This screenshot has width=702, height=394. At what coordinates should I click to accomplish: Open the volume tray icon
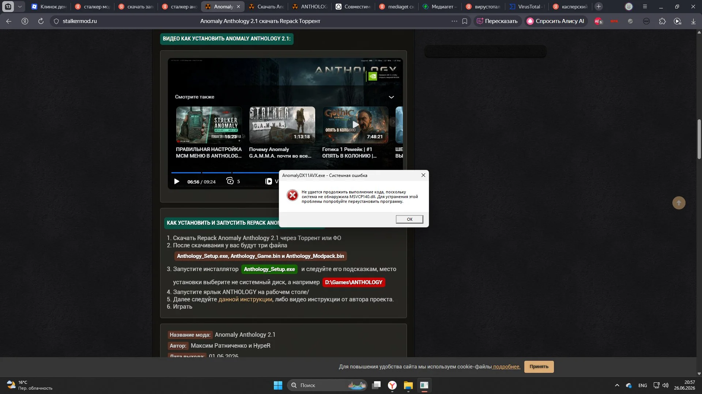665,385
